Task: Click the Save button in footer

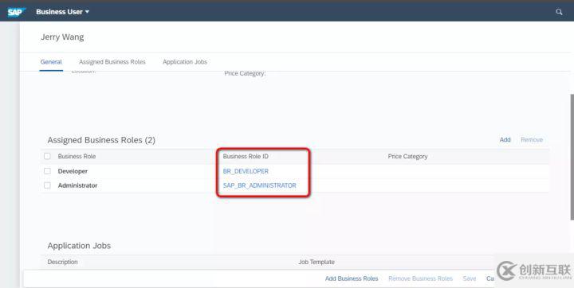Action: click(470, 278)
